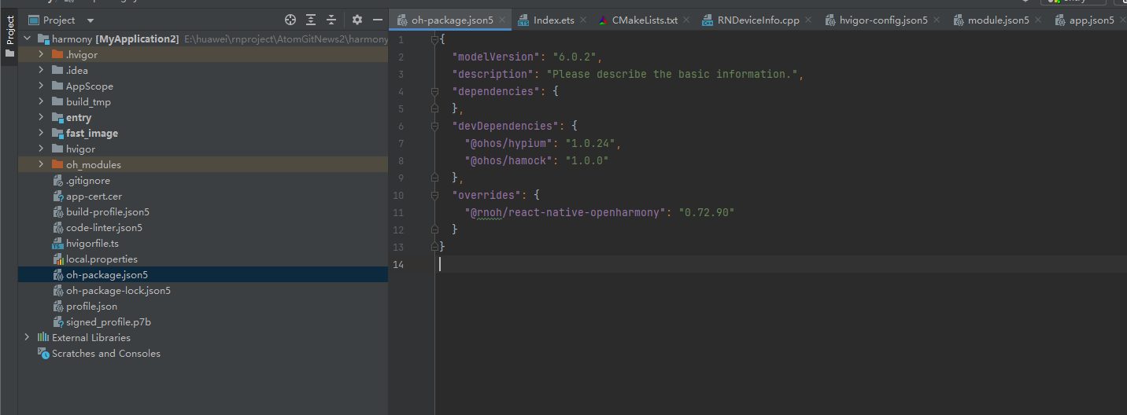Expand the oh_modules folder
This screenshot has width=1127, height=415.
[42, 165]
